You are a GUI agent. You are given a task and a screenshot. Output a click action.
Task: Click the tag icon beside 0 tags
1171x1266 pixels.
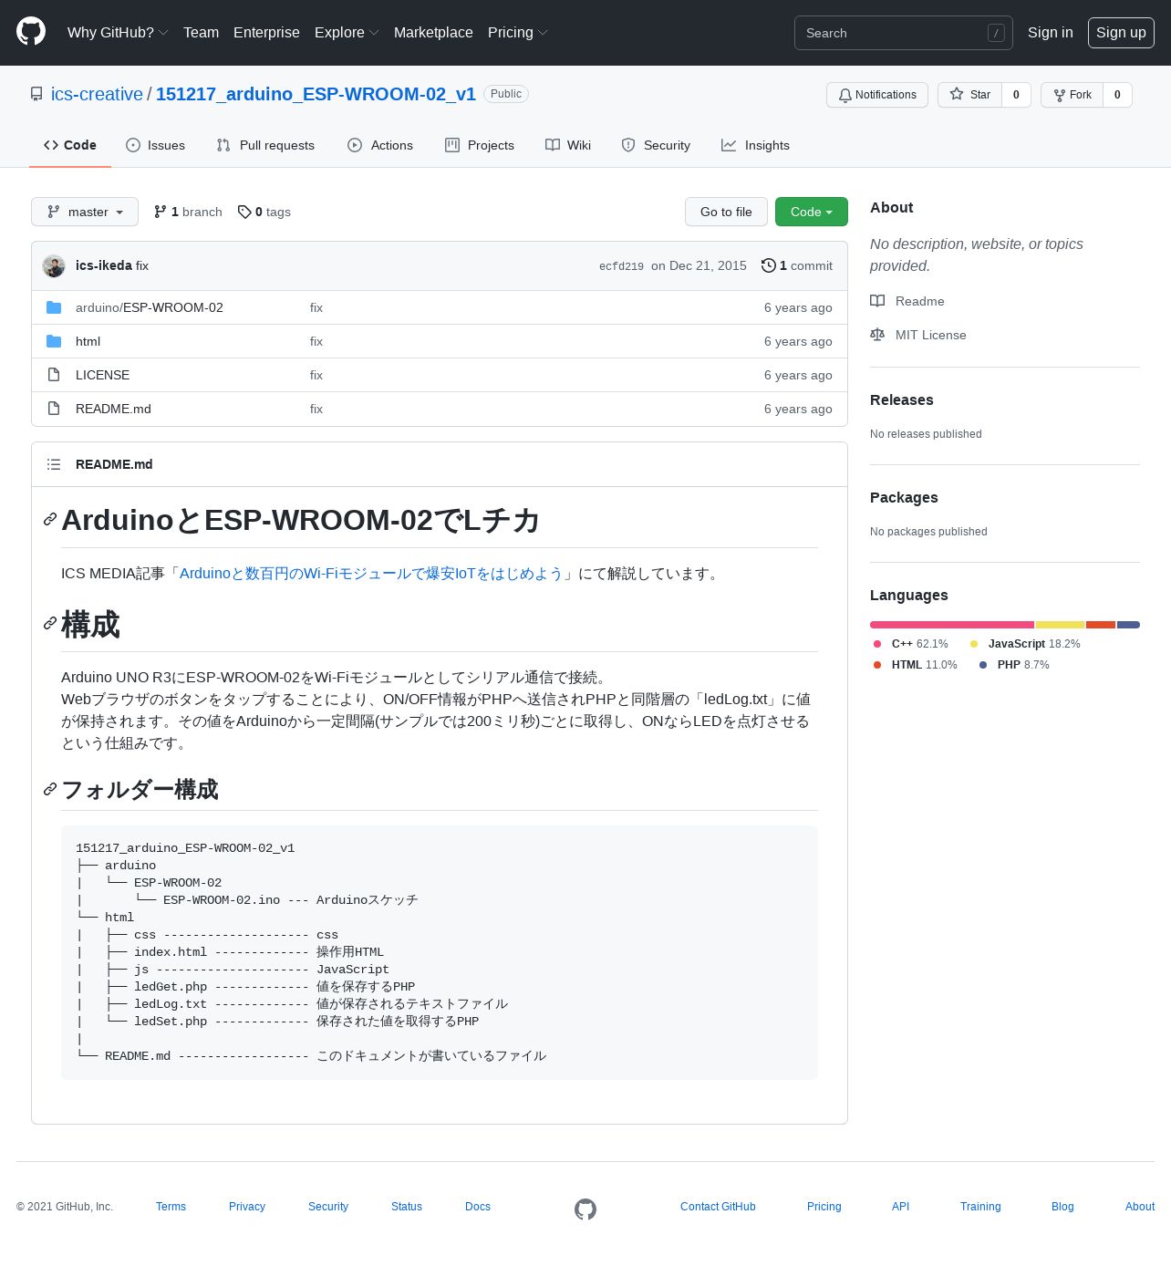click(244, 212)
